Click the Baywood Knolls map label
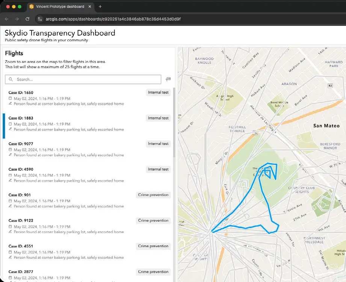The width and height of the screenshot is (346, 282). click(204, 61)
